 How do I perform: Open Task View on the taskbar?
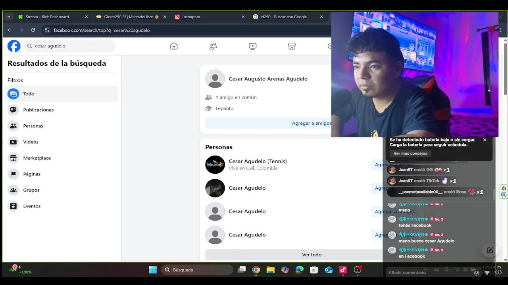click(242, 270)
